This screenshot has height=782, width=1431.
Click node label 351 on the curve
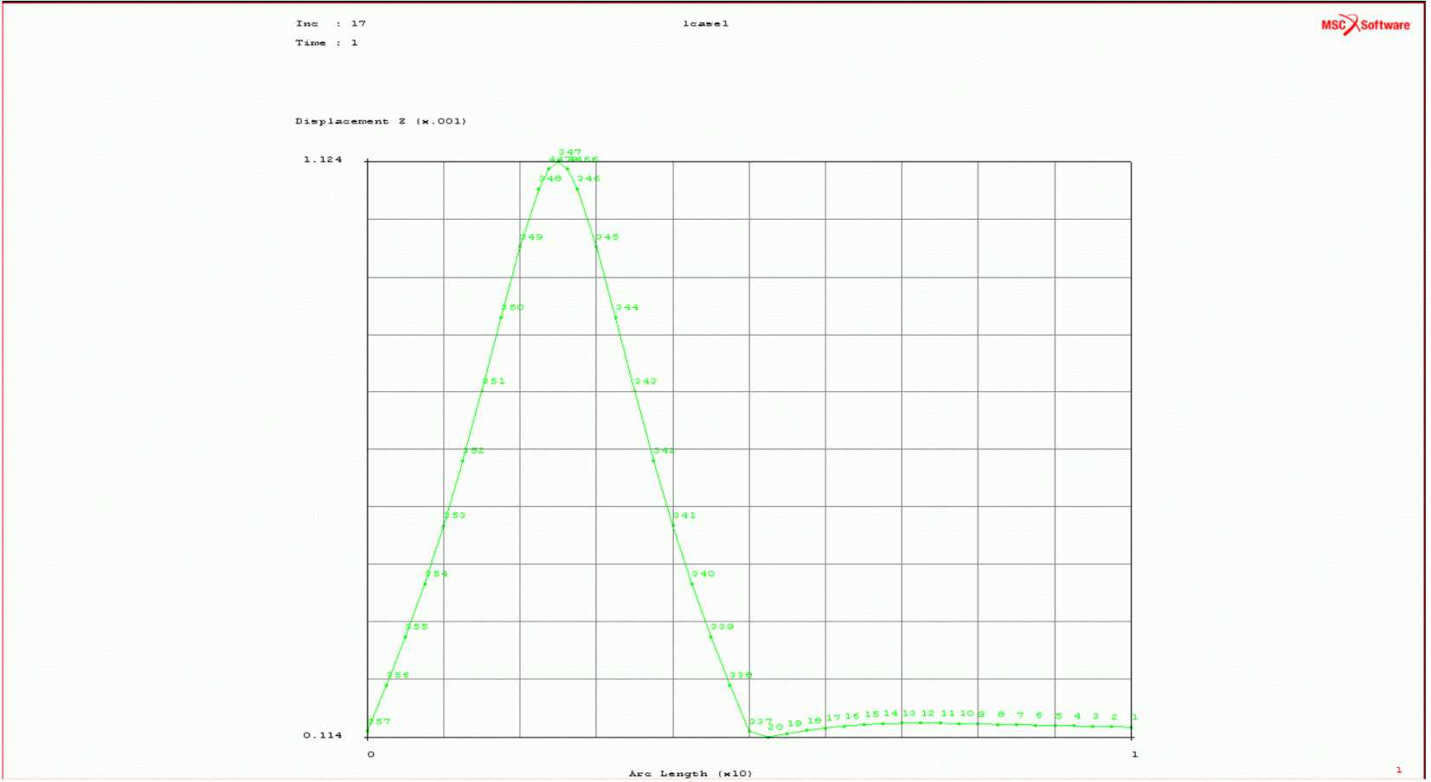(x=493, y=381)
